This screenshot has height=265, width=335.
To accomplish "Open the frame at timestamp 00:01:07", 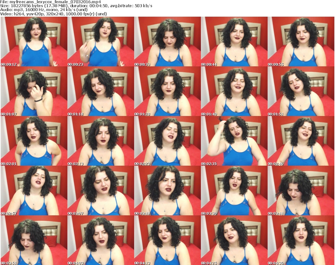I will tap(34, 91).
